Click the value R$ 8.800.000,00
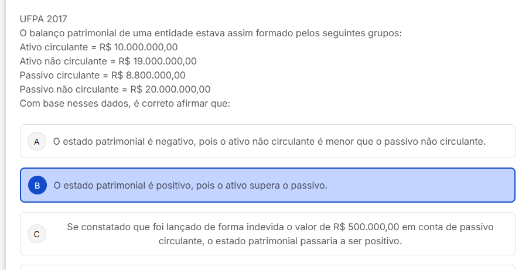 tap(148, 75)
